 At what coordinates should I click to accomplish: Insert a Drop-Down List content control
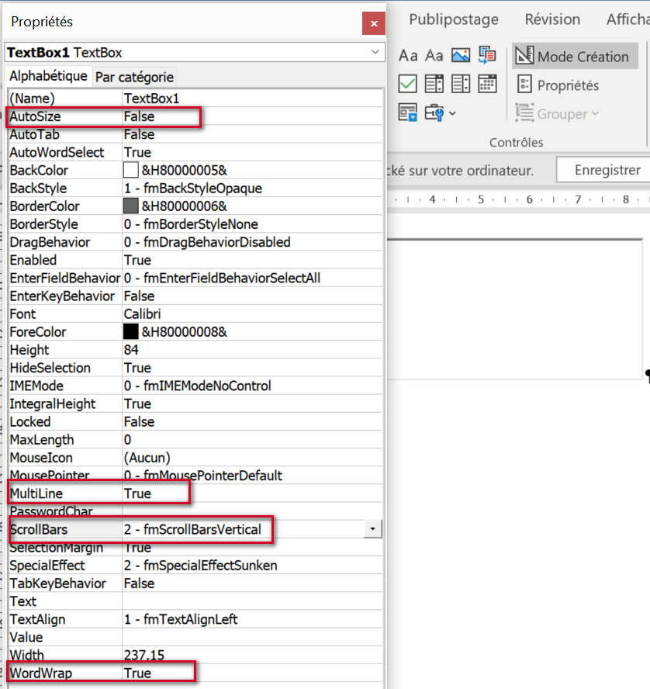[x=461, y=84]
